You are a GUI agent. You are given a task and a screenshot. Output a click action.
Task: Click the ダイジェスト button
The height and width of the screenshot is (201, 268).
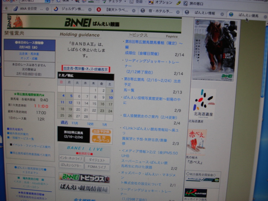[97, 159]
